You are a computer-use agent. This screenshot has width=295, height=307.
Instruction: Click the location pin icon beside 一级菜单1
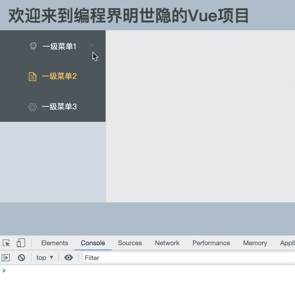point(34,46)
